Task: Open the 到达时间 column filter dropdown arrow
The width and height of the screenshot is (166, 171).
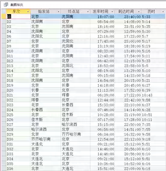Action: point(139,12)
